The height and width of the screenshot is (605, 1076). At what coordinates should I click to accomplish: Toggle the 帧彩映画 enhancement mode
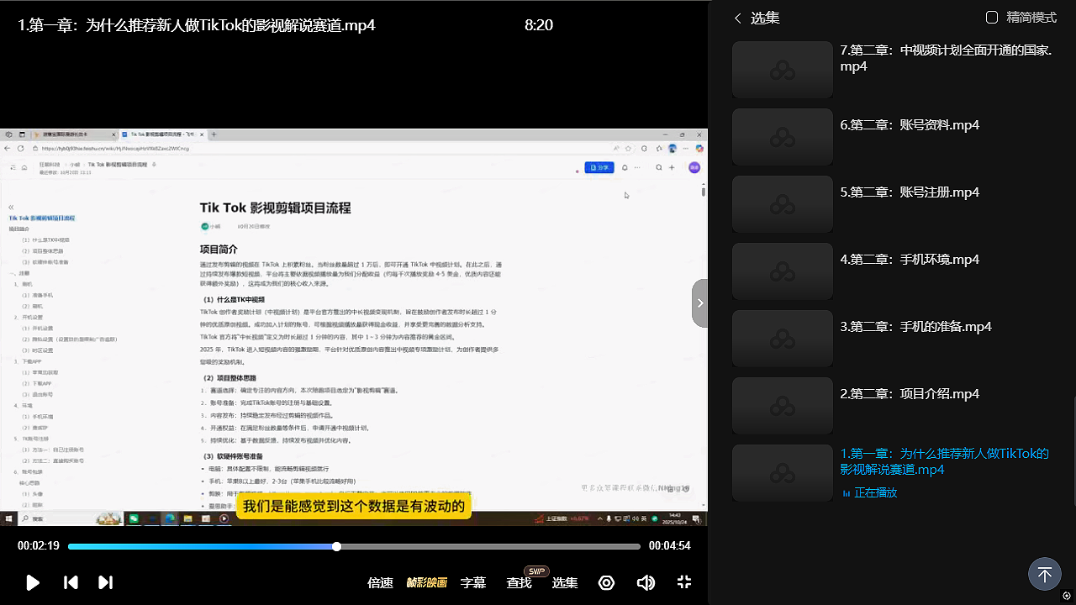426,582
